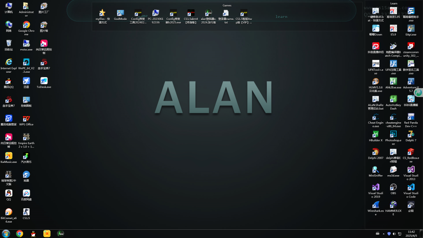
Task: Select the mstsc.exe desktop shortcut
Action: [x=26, y=45]
